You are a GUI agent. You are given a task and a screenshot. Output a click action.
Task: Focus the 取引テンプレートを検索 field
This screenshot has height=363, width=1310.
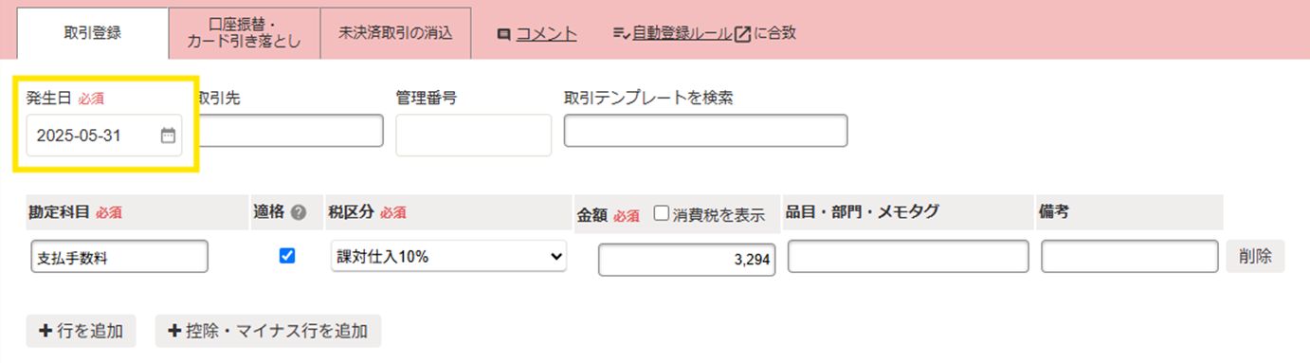pyautogui.click(x=705, y=131)
